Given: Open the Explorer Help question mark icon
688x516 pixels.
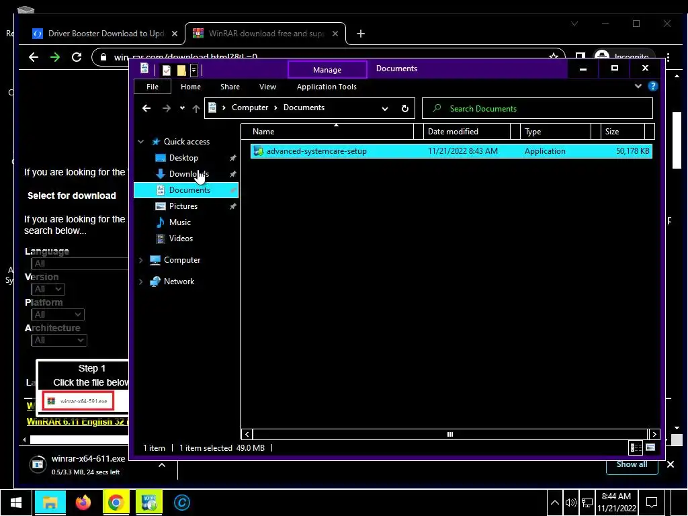Looking at the screenshot, I should tap(652, 87).
